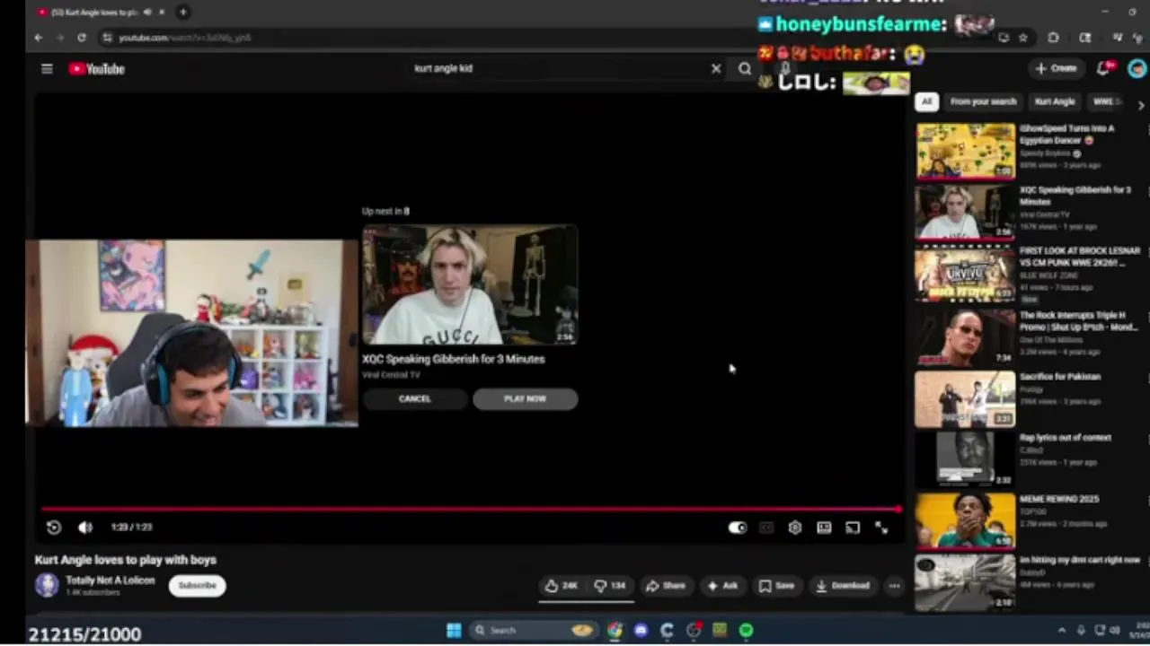The width and height of the screenshot is (1150, 646).
Task: Open Discord from the taskbar
Action: tap(641, 631)
